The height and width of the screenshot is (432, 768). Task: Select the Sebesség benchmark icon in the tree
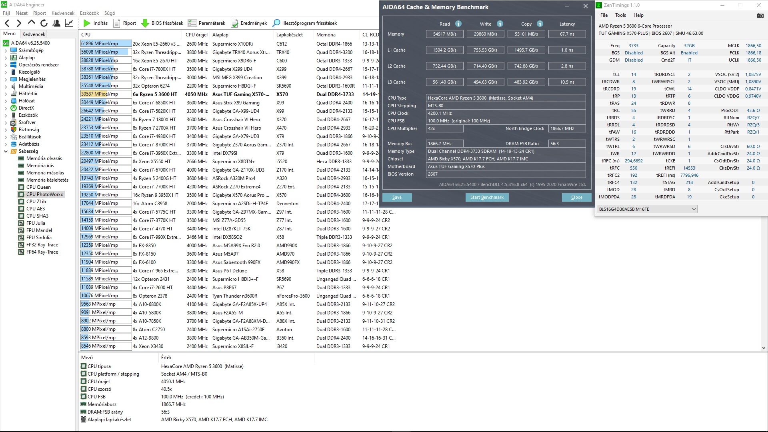[x=14, y=151]
